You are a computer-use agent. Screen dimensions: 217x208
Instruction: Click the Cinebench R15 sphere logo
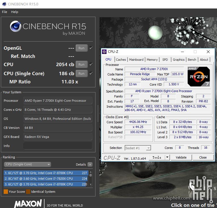[x=16, y=26]
